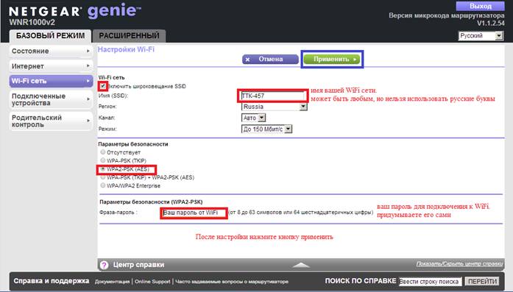Open the Online Support link
Viewport: 513px width, 292px height.
click(152, 282)
